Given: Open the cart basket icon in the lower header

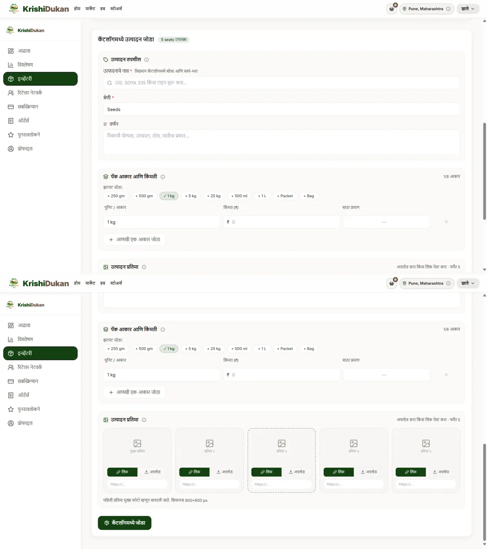Looking at the screenshot, I should (x=391, y=283).
